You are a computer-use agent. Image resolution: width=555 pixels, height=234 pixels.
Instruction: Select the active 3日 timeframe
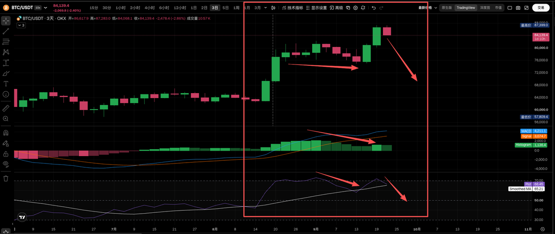(x=215, y=8)
